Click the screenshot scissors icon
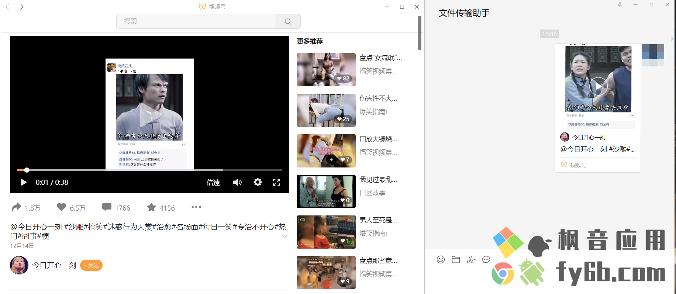 [471, 259]
